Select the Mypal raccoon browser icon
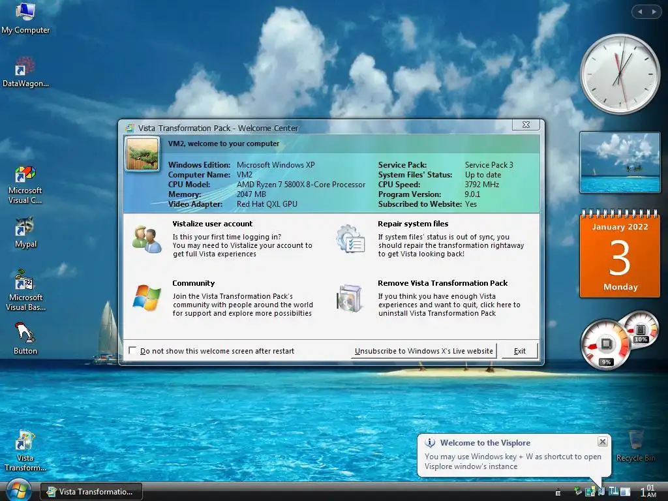 [x=25, y=233]
